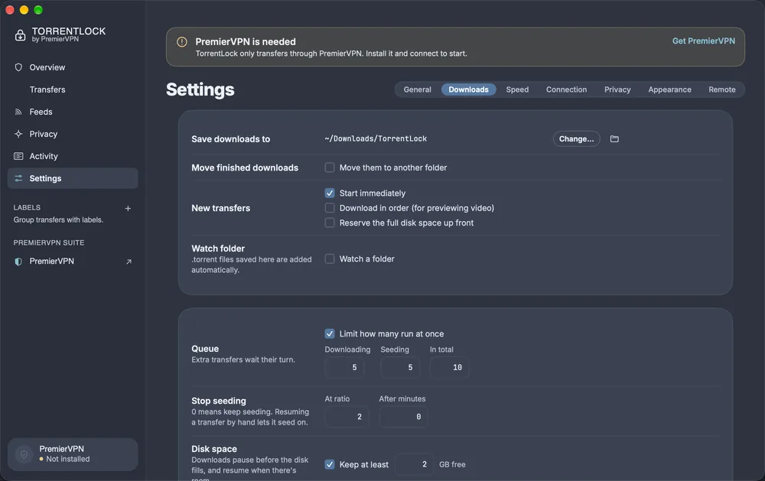Click the 'Move finished downloads' label

[245, 167]
